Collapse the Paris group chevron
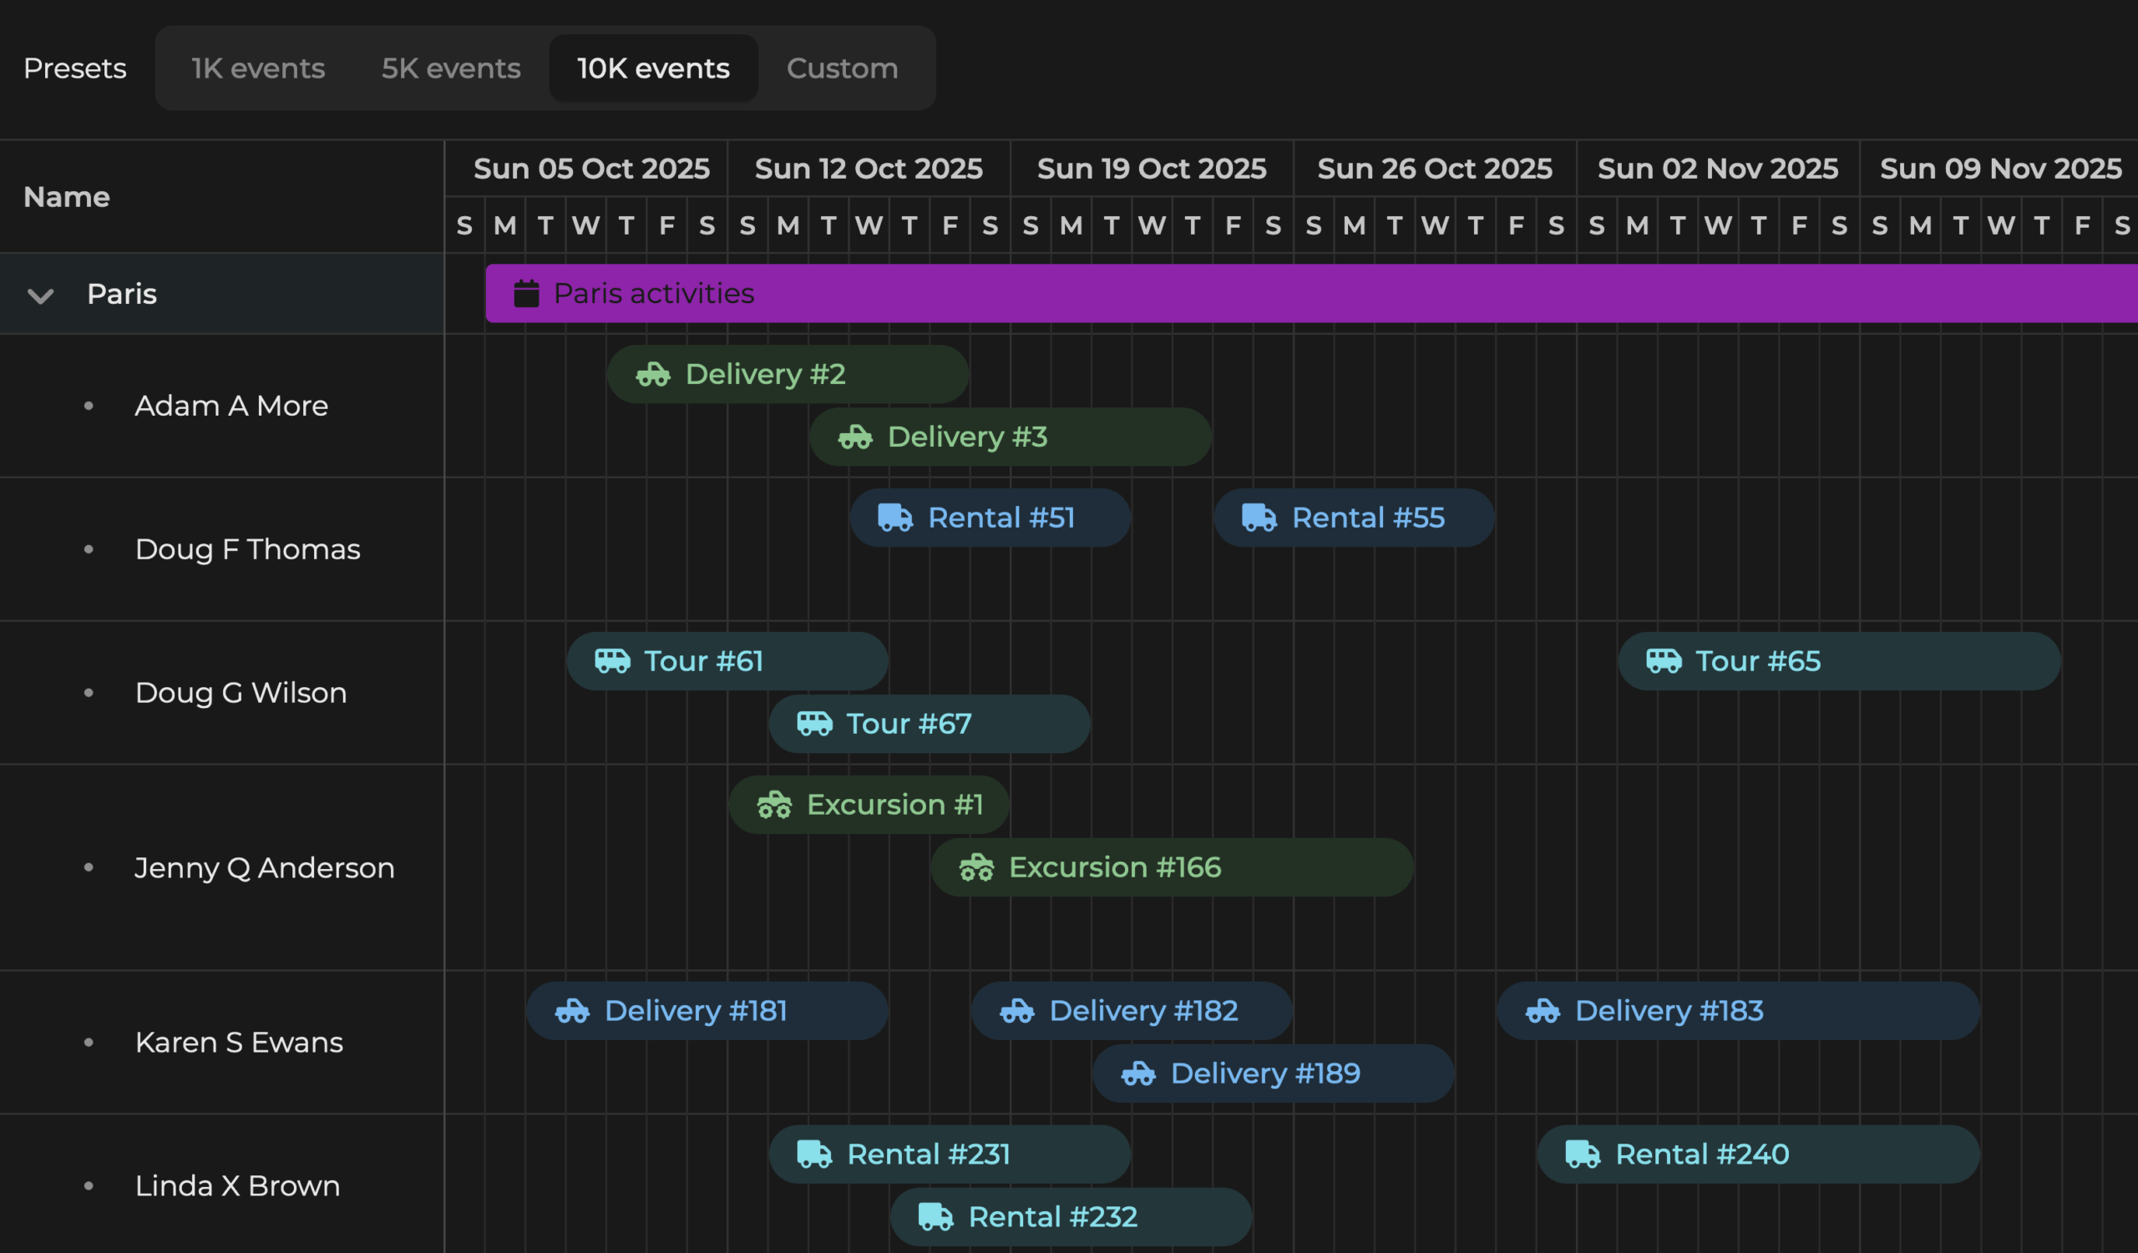 pos(41,295)
